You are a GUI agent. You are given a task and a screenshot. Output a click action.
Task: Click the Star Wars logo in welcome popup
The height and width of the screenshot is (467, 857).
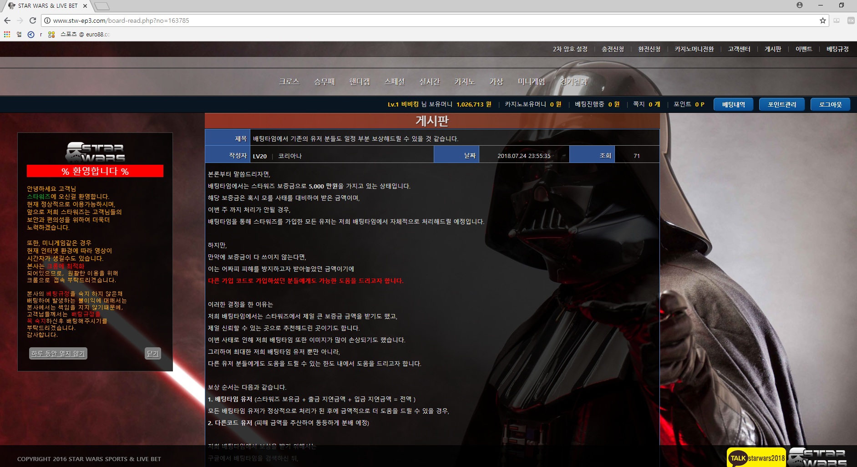pyautogui.click(x=95, y=152)
